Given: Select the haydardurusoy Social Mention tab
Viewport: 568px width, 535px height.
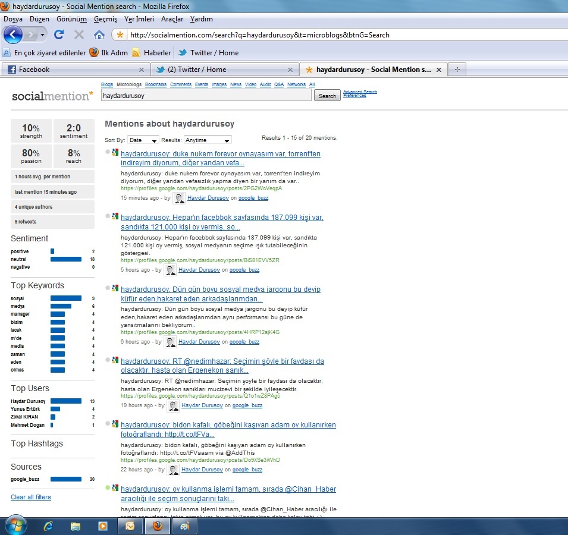Looking at the screenshot, I should (373, 70).
